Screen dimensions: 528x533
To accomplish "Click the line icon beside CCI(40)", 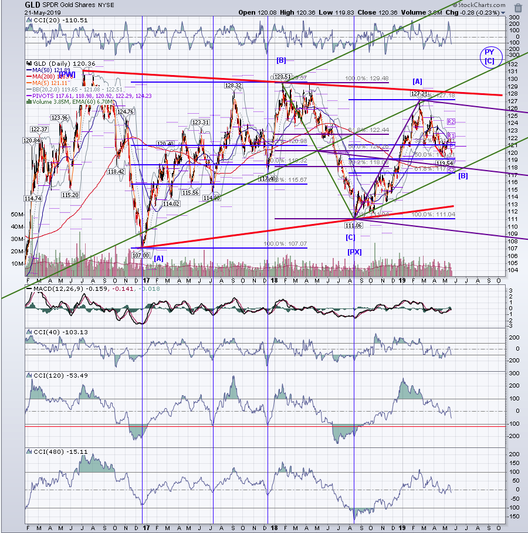I will 29,332.
